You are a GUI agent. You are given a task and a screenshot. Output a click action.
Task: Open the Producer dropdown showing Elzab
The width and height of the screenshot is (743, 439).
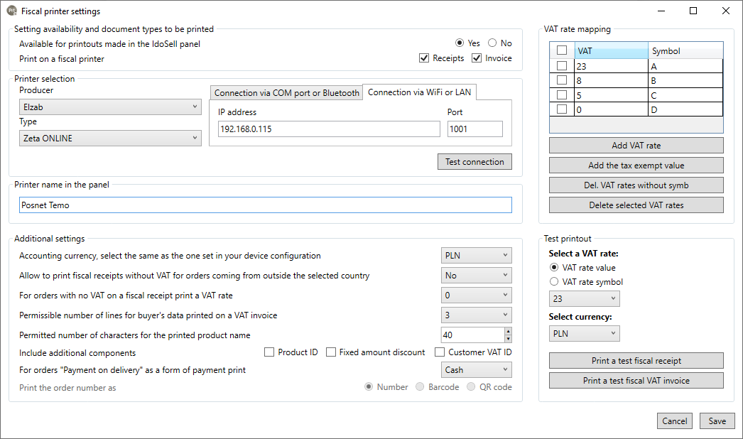[110, 107]
